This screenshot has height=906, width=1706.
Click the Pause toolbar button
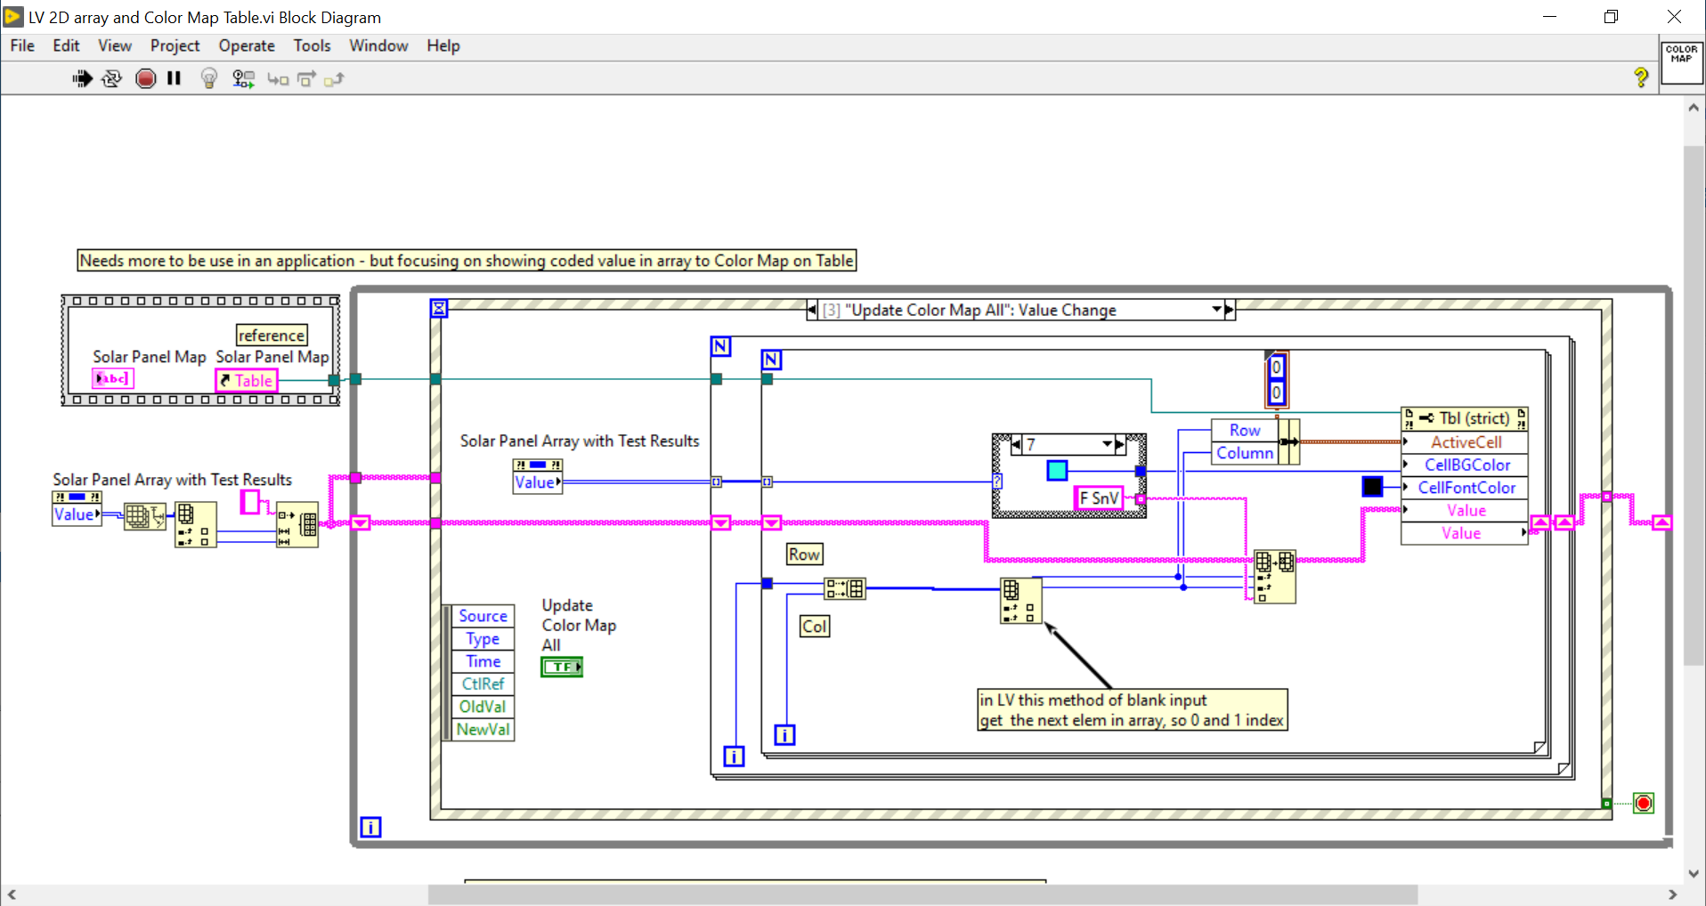tap(175, 78)
